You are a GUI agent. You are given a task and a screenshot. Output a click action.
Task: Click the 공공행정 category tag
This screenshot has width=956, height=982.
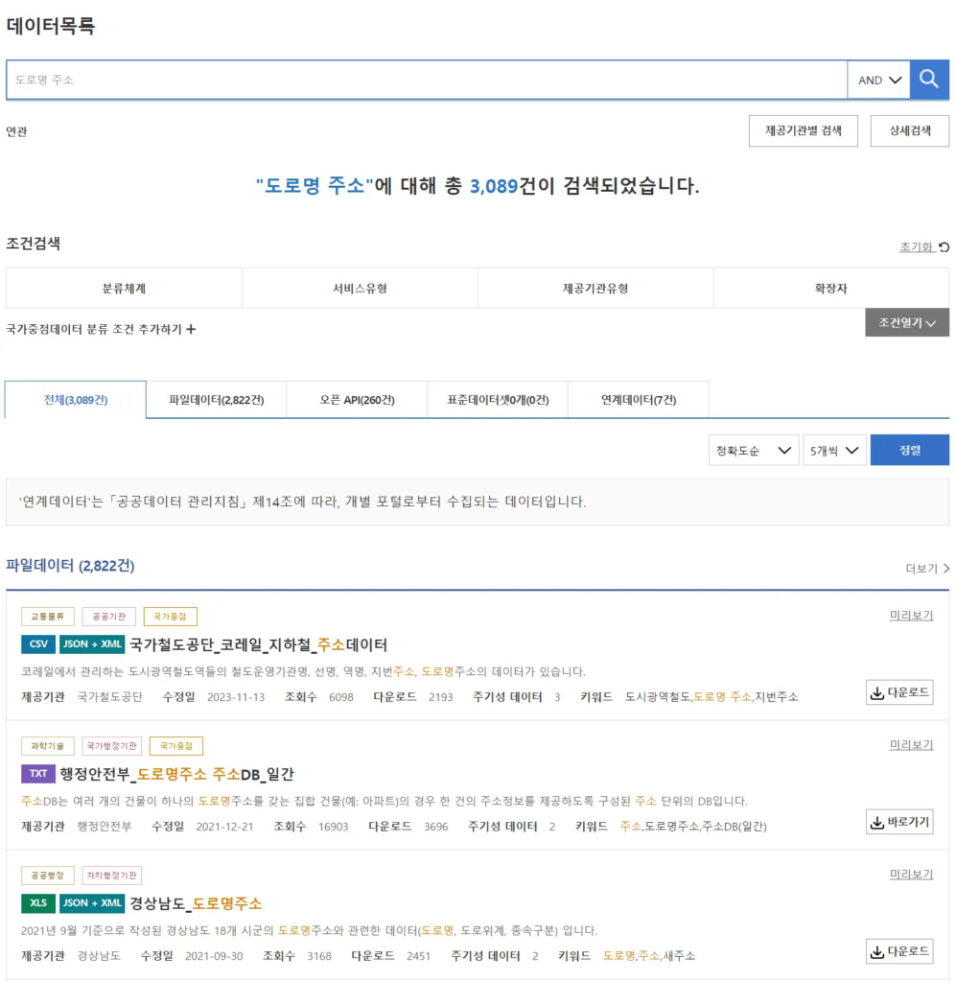coord(48,875)
